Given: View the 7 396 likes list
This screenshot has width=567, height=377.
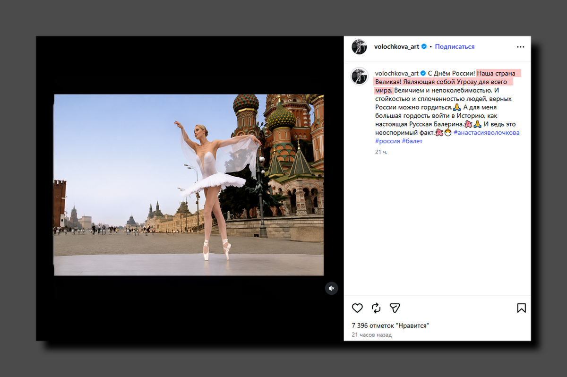Looking at the screenshot, I should tap(390, 326).
